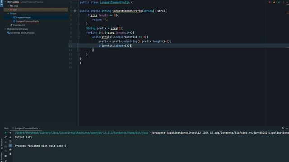Go to next highlighted error arrow
289x162 pixels.
287,2
